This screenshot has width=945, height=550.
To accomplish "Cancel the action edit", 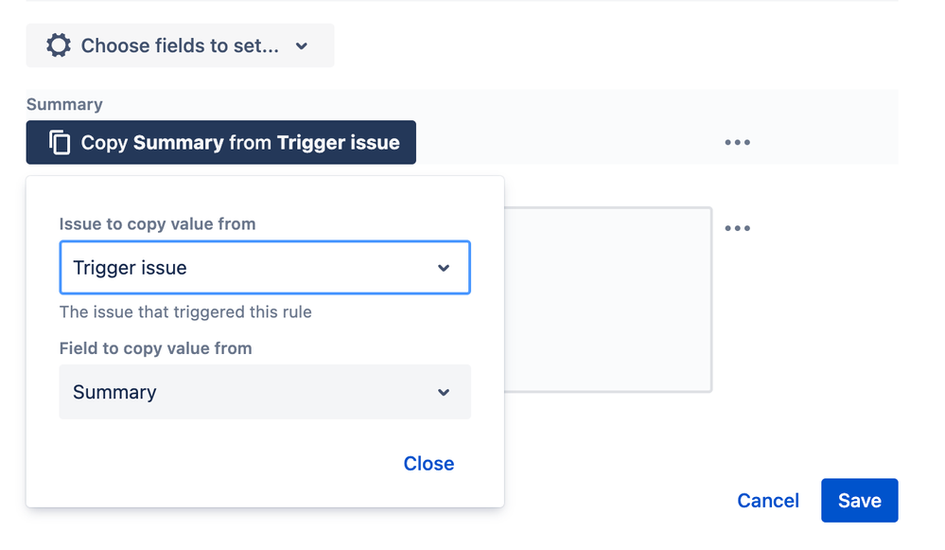I will coord(768,501).
